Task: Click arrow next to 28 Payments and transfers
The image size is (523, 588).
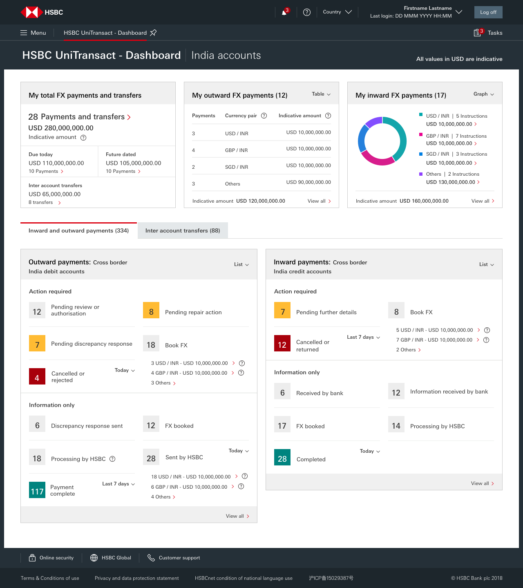Action: point(129,117)
